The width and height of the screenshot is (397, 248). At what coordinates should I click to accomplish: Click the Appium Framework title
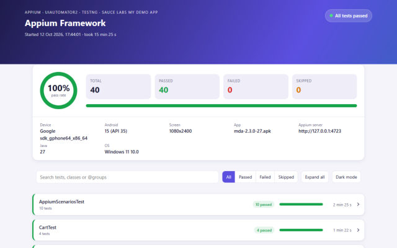(65, 23)
